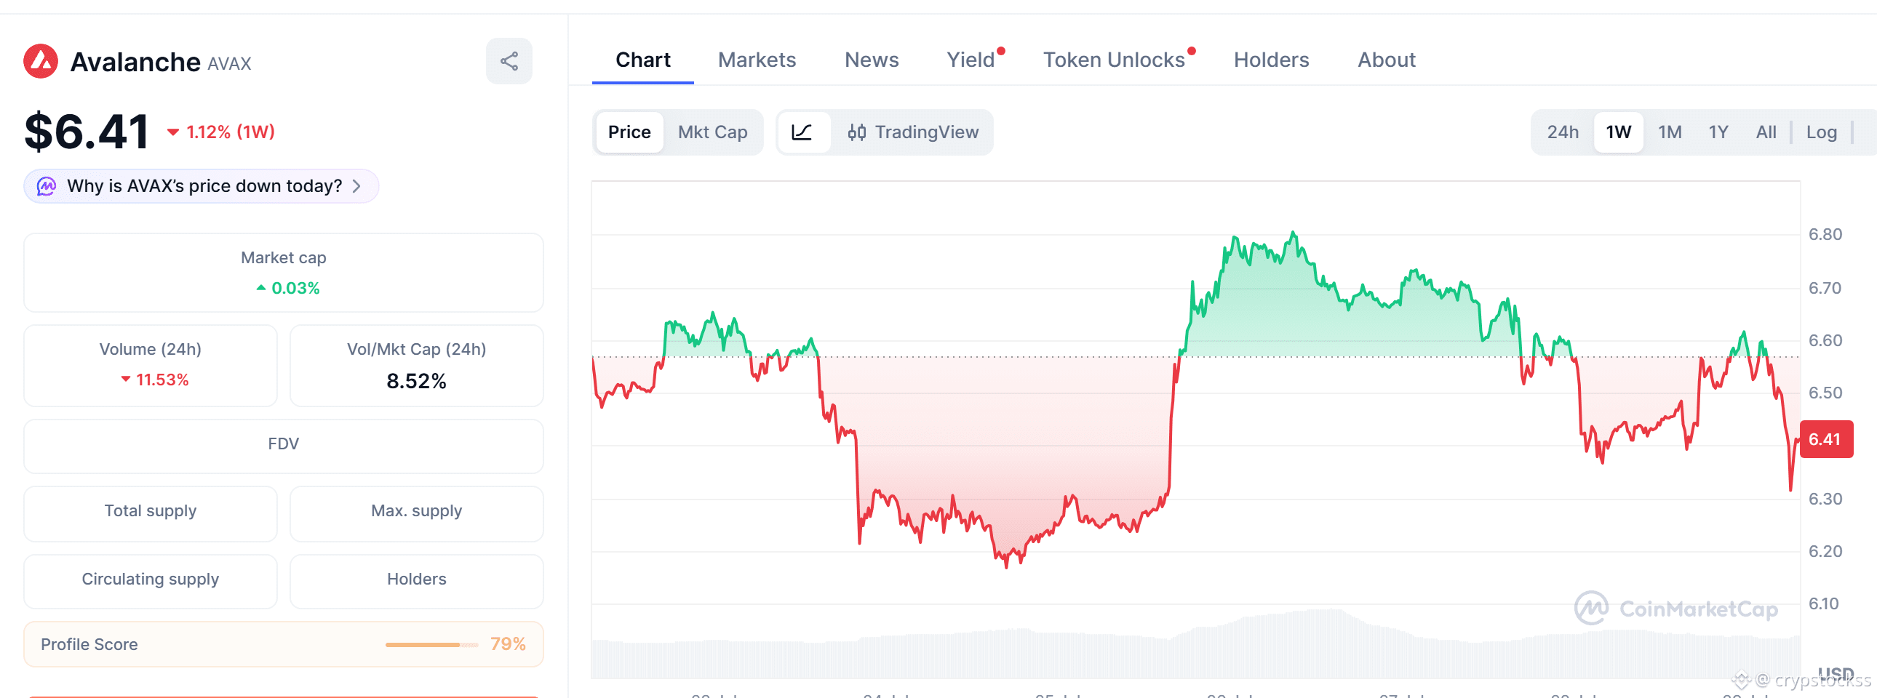This screenshot has height=698, width=1877.
Task: Select the 1Y time range
Action: 1718,132
